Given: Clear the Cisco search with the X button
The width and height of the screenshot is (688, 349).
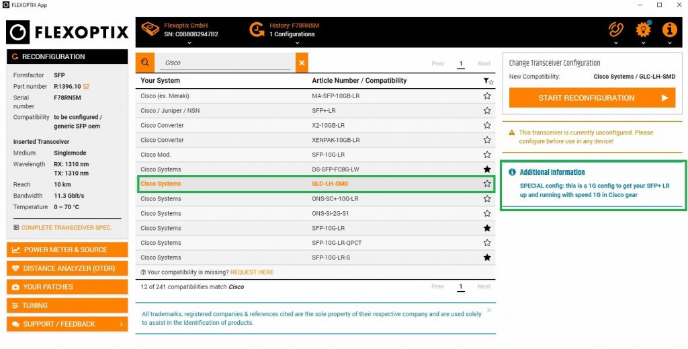Looking at the screenshot, I should click(302, 63).
